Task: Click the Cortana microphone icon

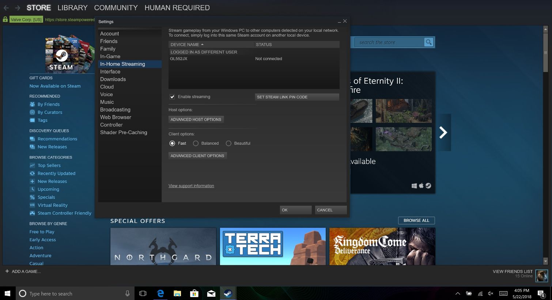Action: click(128, 293)
